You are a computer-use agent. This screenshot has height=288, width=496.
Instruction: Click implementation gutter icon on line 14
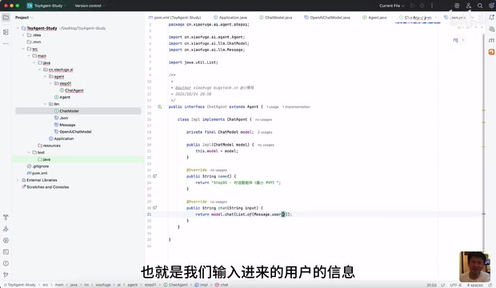[x=159, y=107]
